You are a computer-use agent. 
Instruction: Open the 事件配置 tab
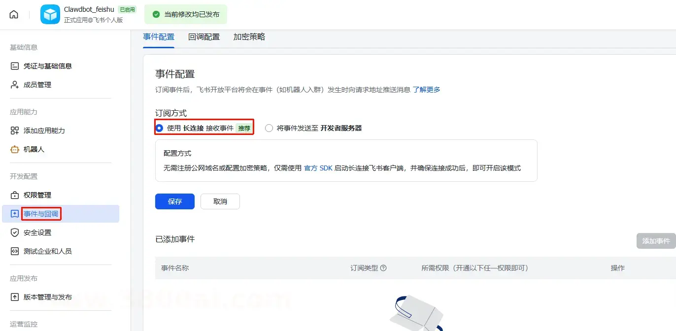click(159, 37)
